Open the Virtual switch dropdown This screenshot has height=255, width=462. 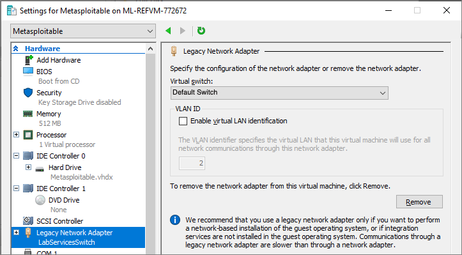279,93
